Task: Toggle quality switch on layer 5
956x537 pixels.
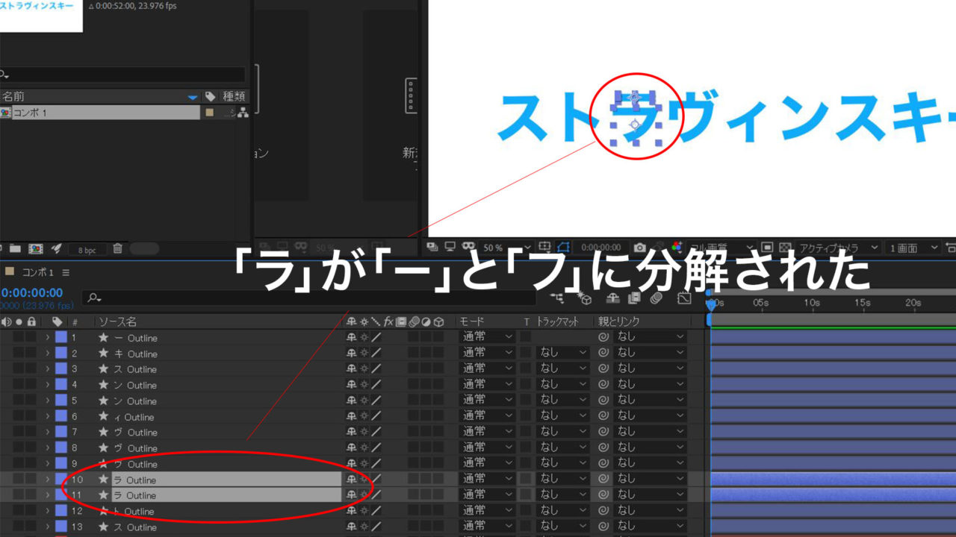Action: click(376, 401)
